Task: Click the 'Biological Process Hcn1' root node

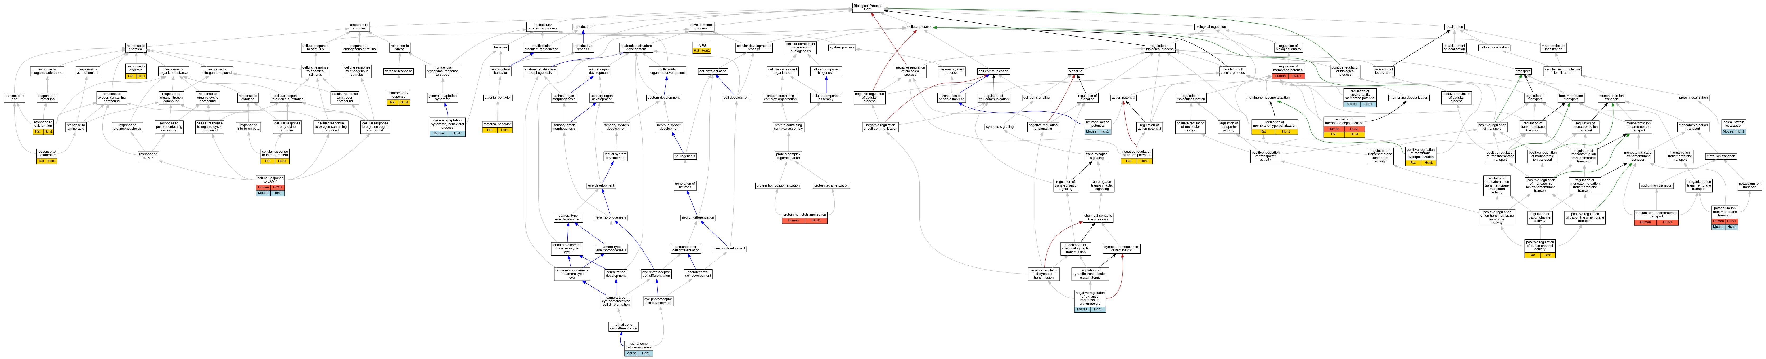Action: [868, 7]
